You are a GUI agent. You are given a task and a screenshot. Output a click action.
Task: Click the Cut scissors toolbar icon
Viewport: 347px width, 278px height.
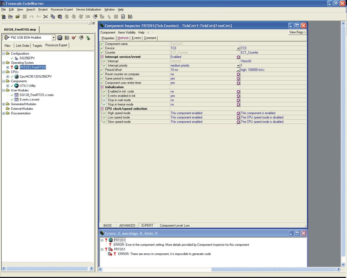pyautogui.click(x=46, y=17)
